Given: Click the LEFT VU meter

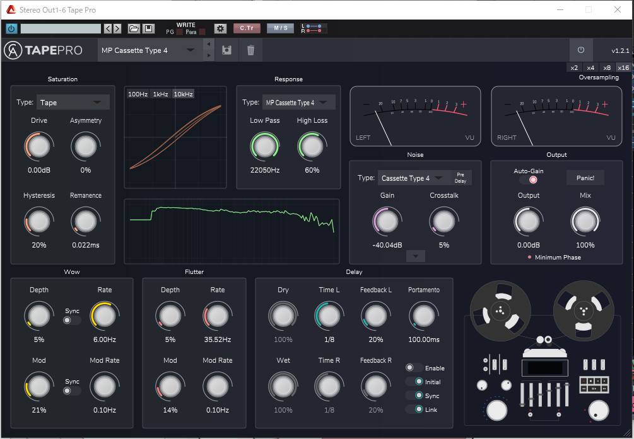Looking at the screenshot, I should click(415, 117).
